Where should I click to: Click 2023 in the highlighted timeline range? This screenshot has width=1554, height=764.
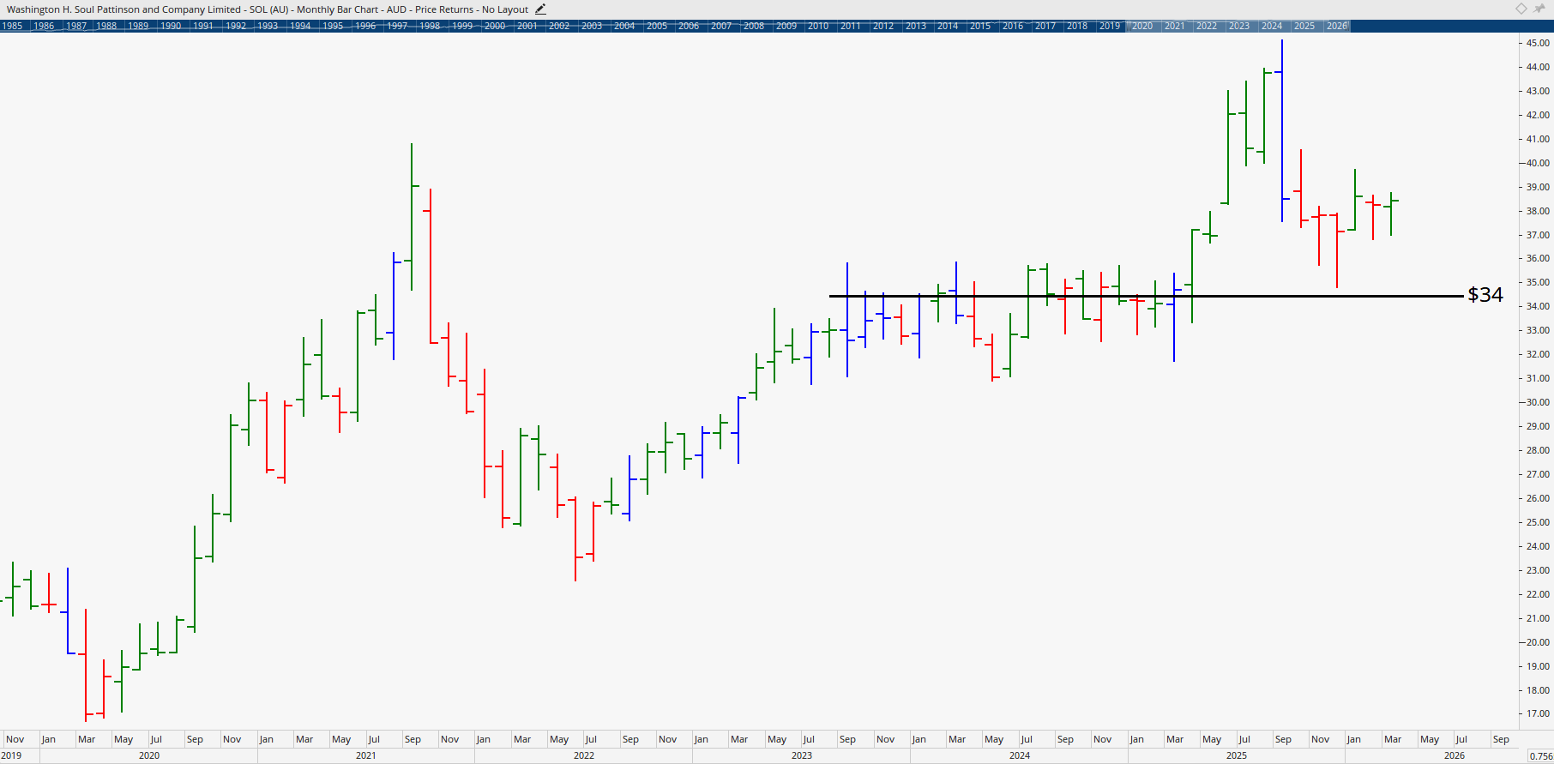click(1239, 26)
